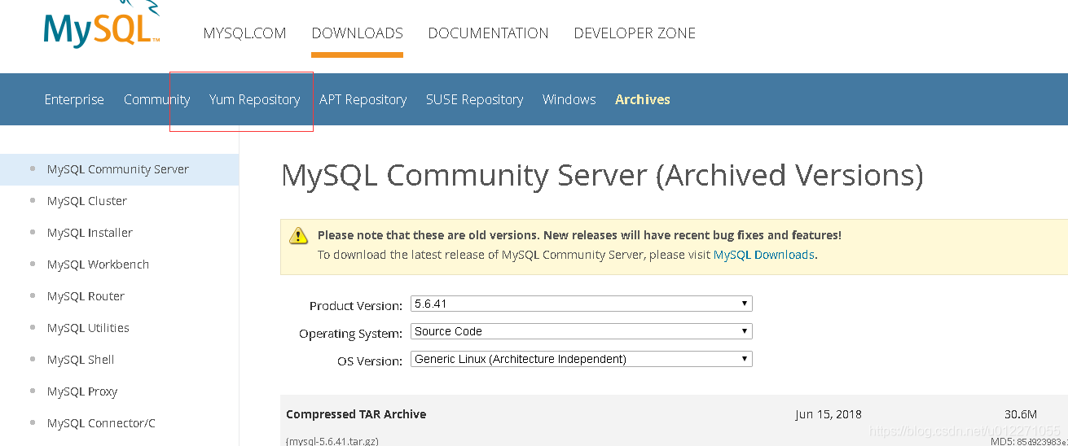The height and width of the screenshot is (446, 1068).
Task: Click the OS Version label
Action: 370,361
